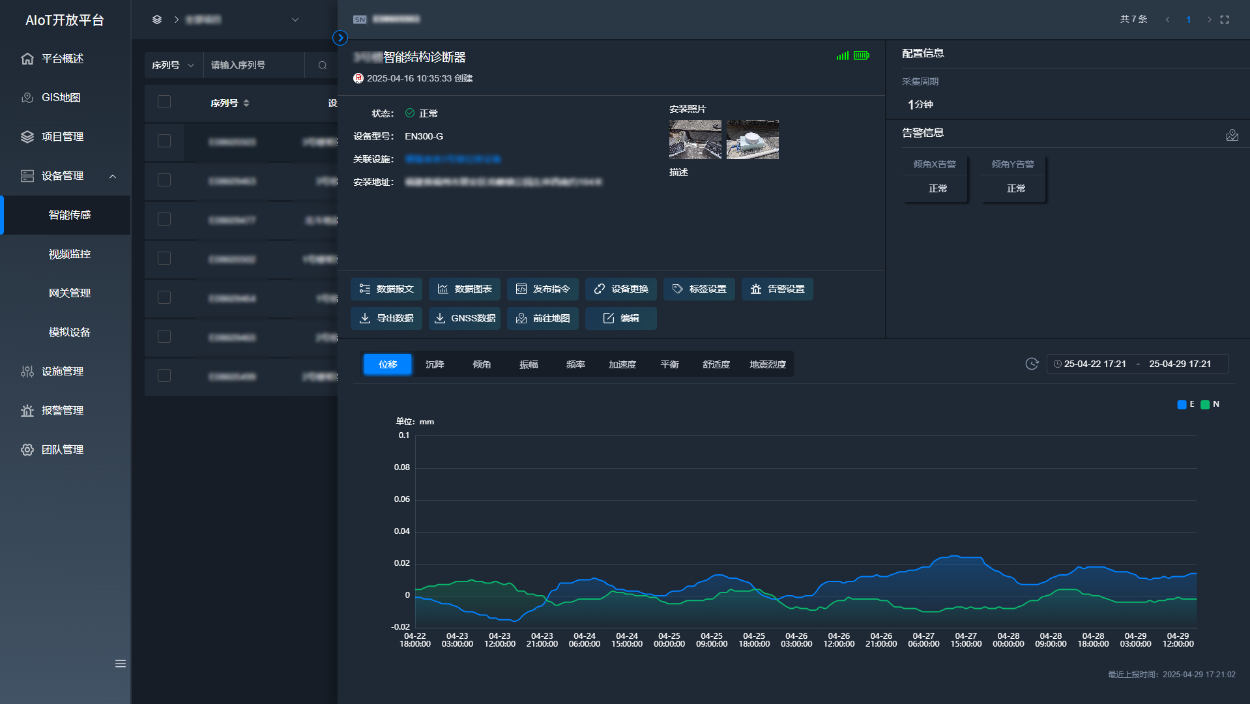Check the select-all checkbox in table header

click(164, 102)
